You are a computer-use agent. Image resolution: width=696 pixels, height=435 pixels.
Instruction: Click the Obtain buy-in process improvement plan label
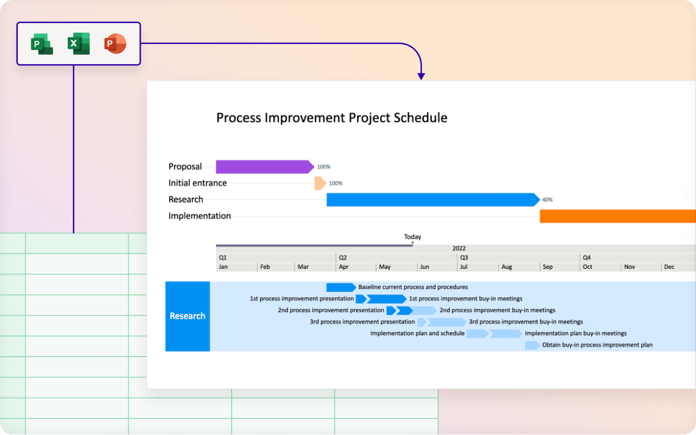(597, 345)
